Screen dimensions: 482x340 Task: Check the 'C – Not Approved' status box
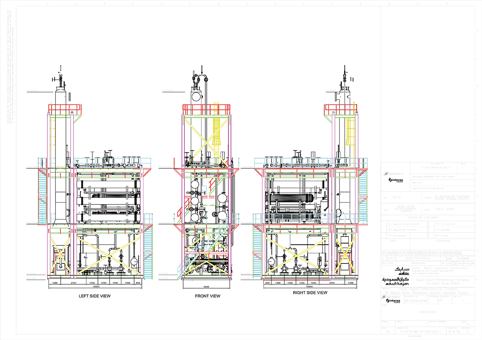(x=385, y=236)
